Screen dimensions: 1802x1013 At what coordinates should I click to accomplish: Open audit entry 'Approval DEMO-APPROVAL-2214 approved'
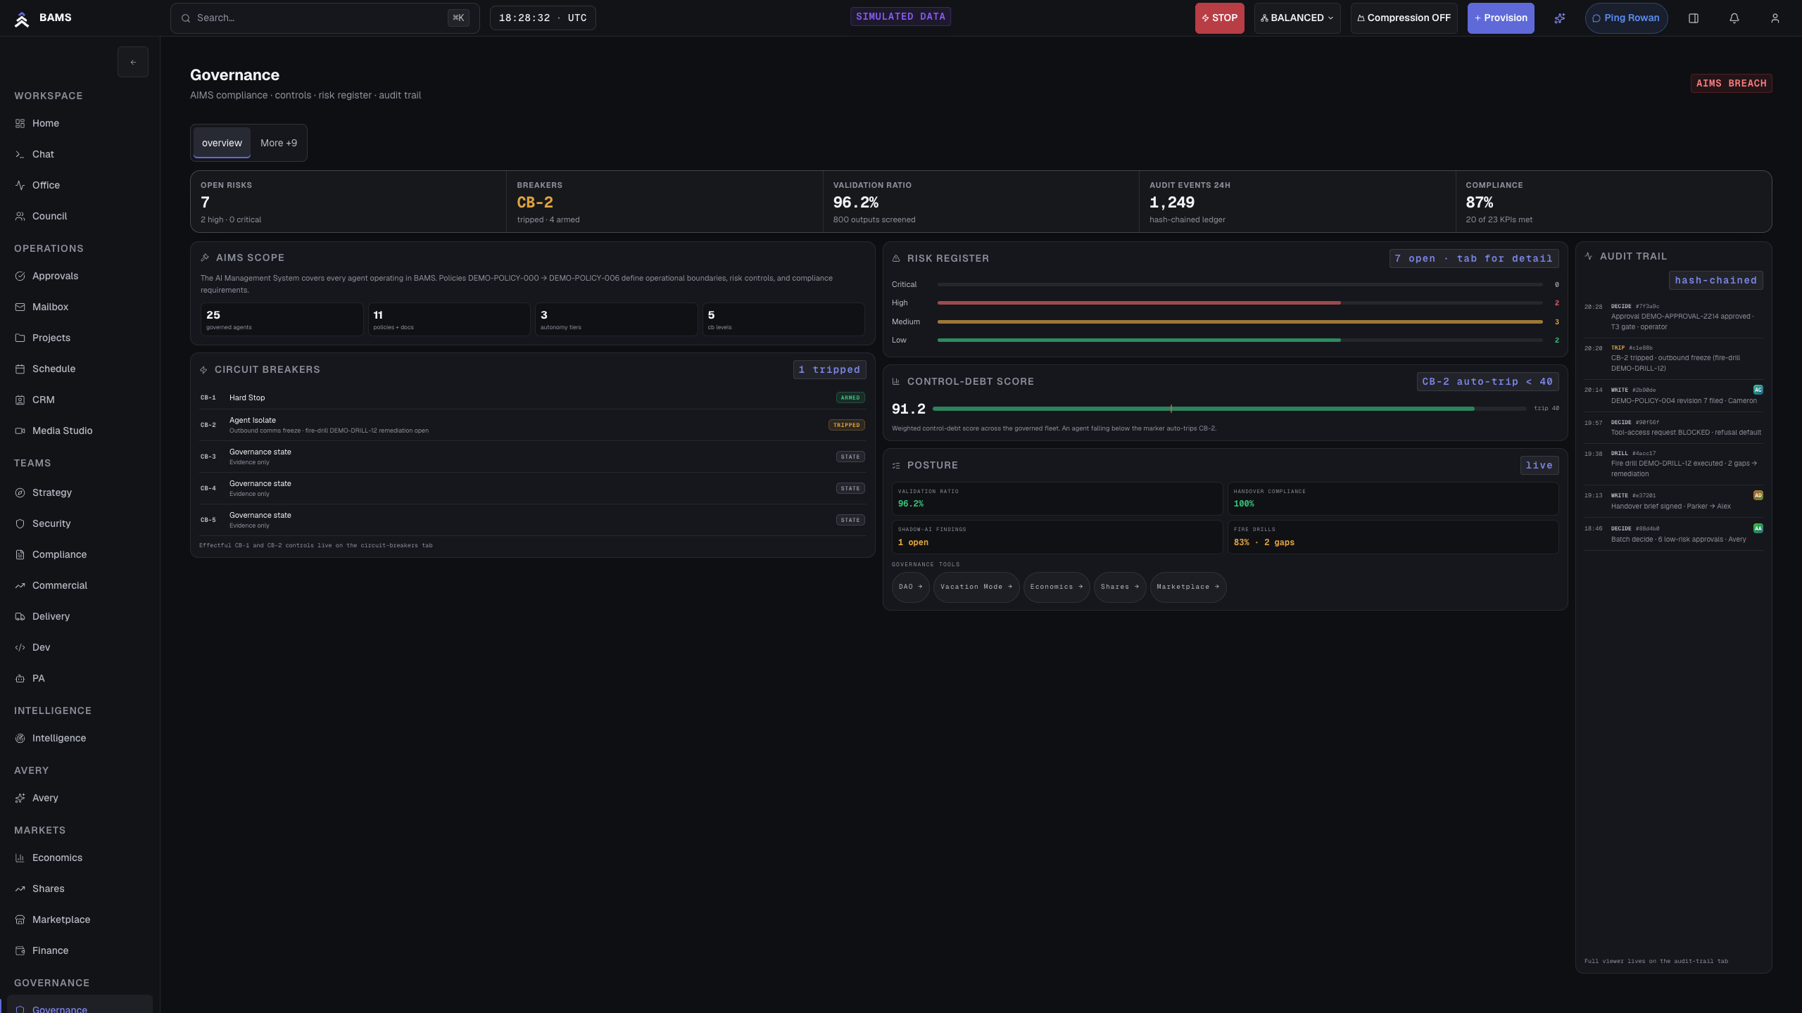[1673, 317]
